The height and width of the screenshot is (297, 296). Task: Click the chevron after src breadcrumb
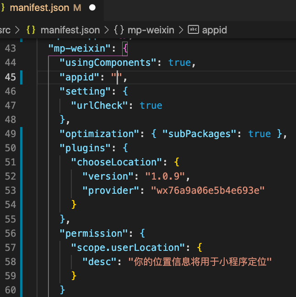tap(17, 30)
